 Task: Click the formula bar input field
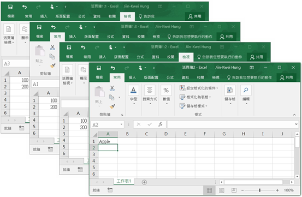point(230,124)
